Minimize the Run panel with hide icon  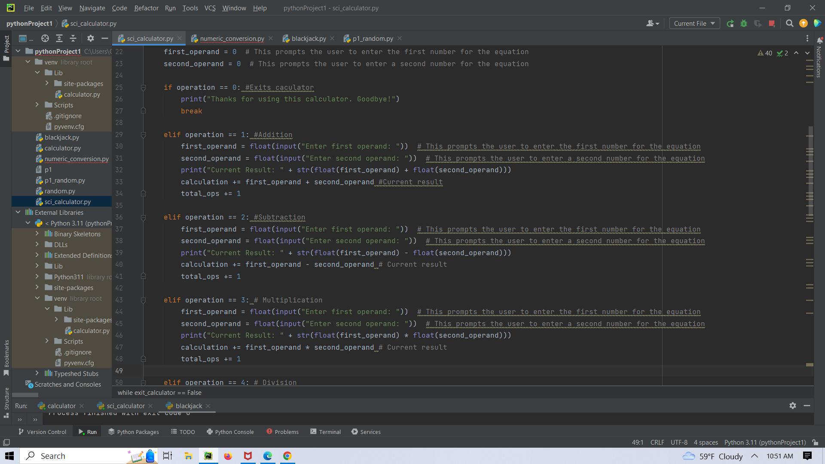point(807,406)
